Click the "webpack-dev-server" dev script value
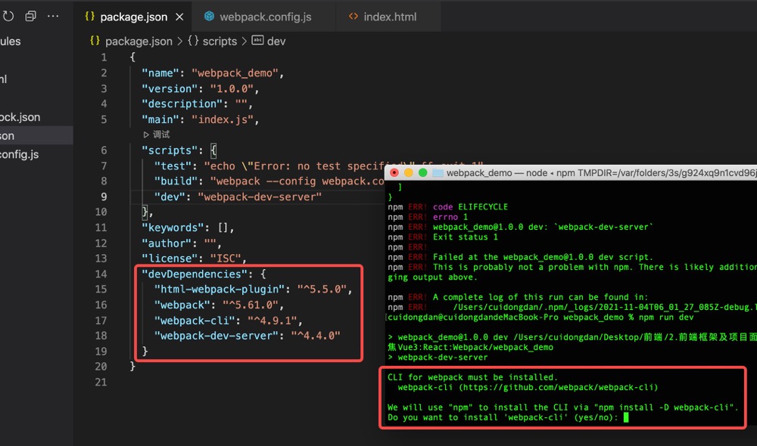Image resolution: width=757 pixels, height=446 pixels. (x=260, y=197)
